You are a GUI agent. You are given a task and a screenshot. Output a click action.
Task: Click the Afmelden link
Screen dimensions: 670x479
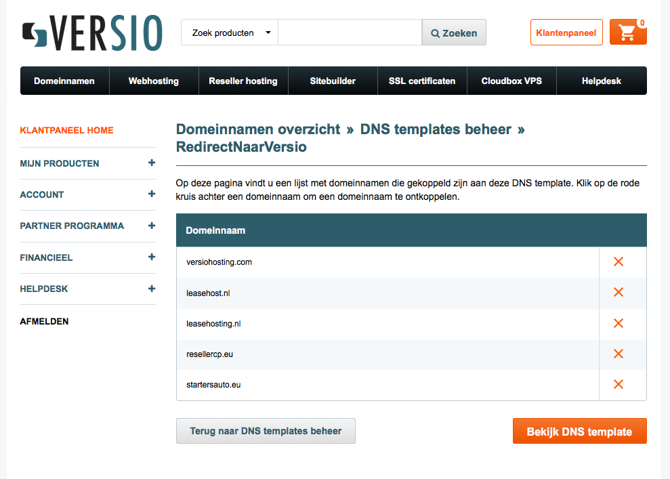coord(45,321)
